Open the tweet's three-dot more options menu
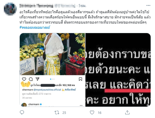Screen dimensions: 155x118 tap(148, 5)
